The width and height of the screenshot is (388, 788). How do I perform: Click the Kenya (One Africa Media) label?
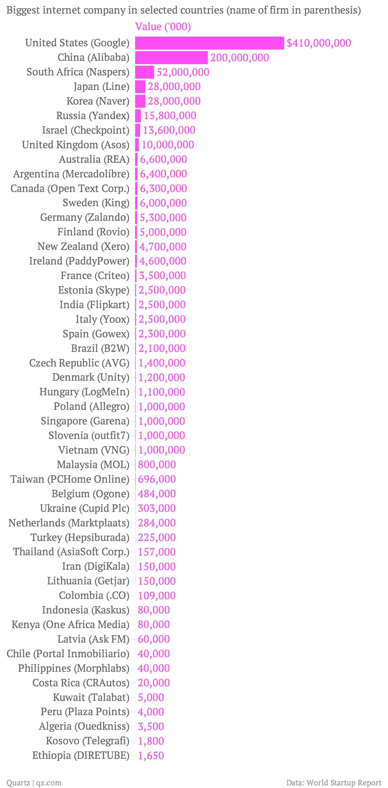tap(70, 625)
